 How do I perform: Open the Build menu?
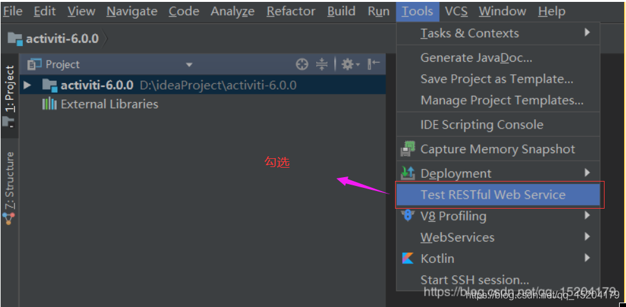[341, 11]
